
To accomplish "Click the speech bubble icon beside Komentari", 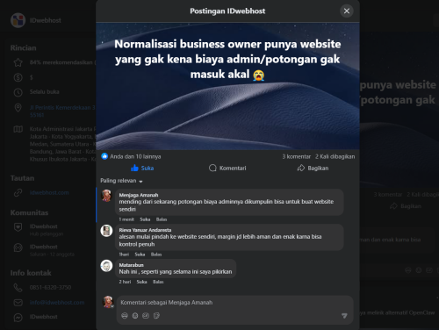I will click(212, 168).
